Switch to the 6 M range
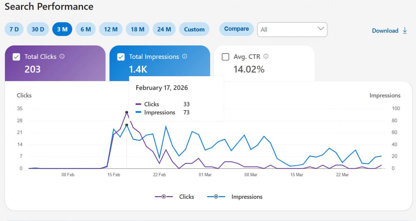Image resolution: width=416 pixels, height=221 pixels. pyautogui.click(x=86, y=29)
